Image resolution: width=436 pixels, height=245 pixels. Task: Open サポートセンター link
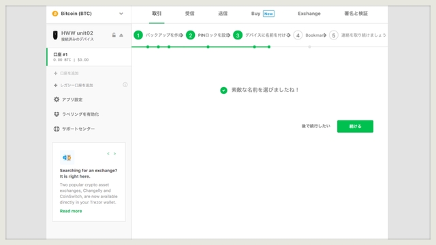coord(78,129)
